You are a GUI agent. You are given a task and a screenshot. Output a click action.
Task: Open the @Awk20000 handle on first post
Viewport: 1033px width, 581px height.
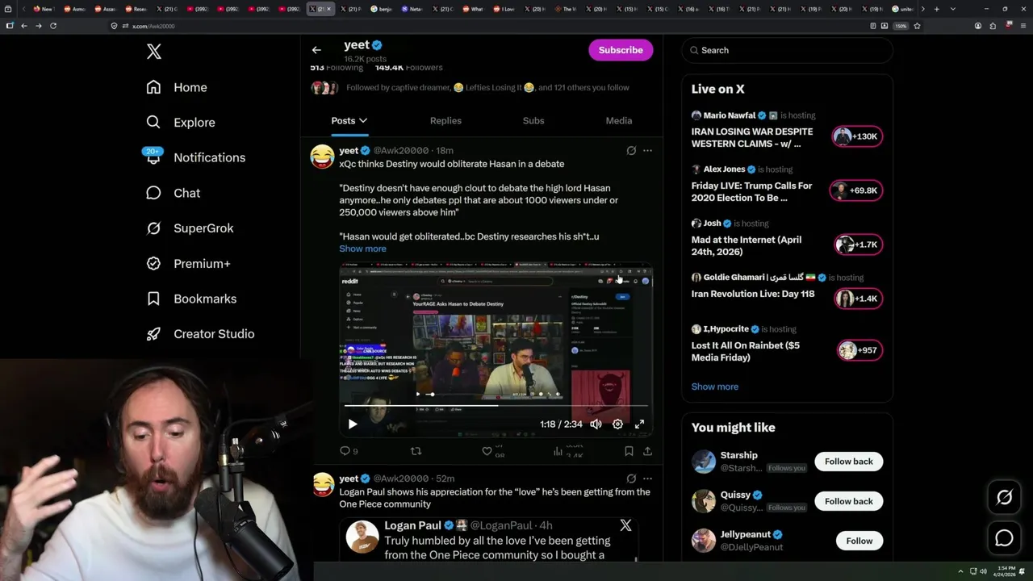401,151
